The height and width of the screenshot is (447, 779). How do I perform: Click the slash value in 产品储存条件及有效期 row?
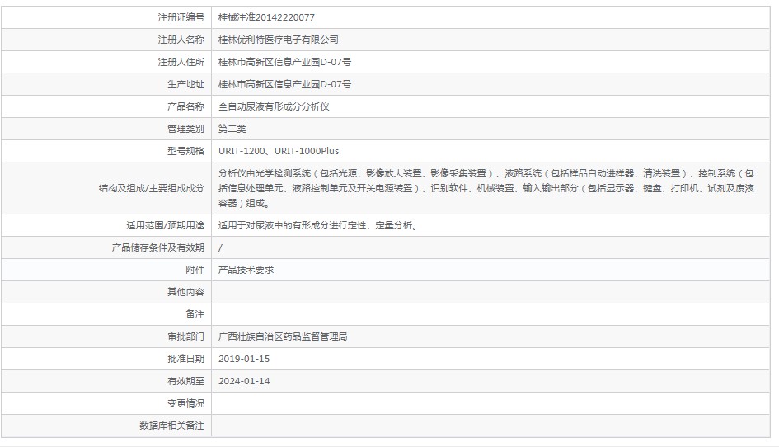[x=220, y=247]
